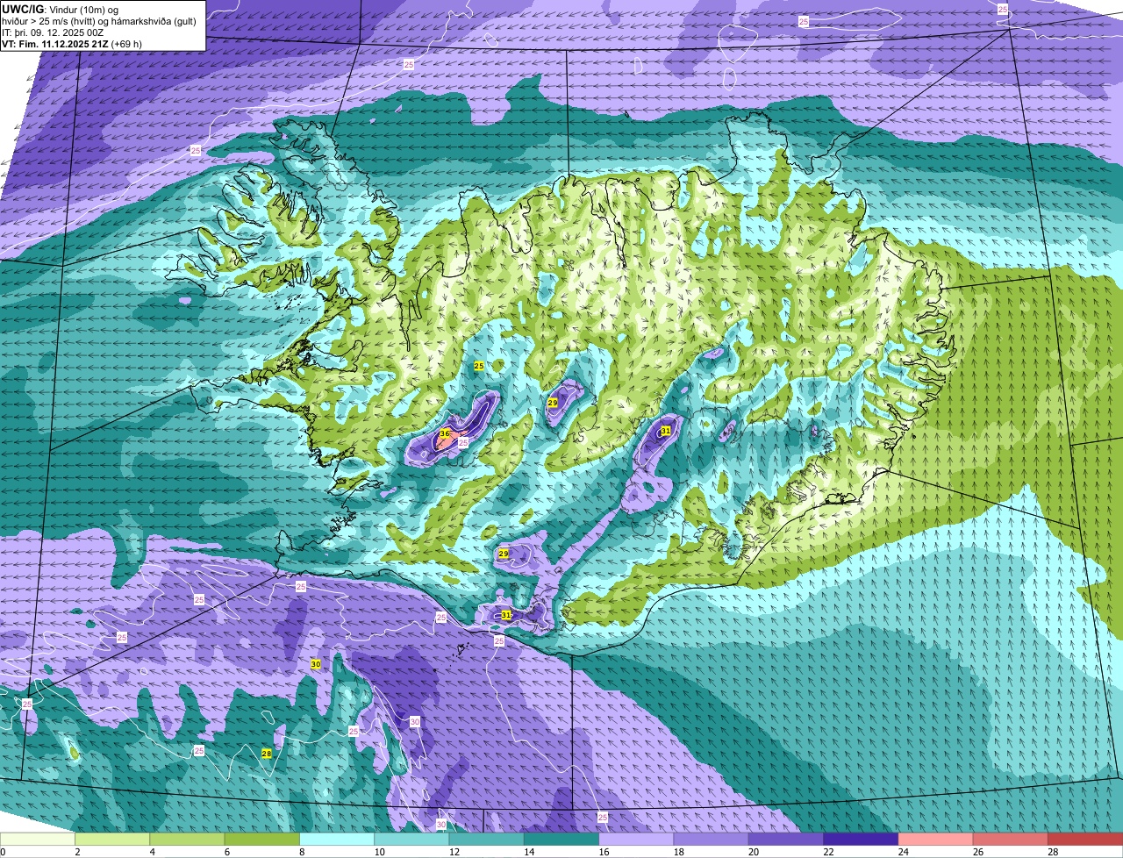This screenshot has height=858, width=1123.
Task: Click the legend tick label "20"
Action: [x=753, y=852]
